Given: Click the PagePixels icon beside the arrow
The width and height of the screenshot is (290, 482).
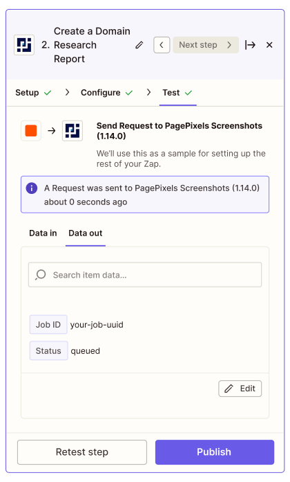Looking at the screenshot, I should coord(72,131).
